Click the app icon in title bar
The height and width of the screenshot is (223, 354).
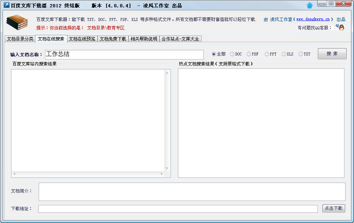click(7, 5)
